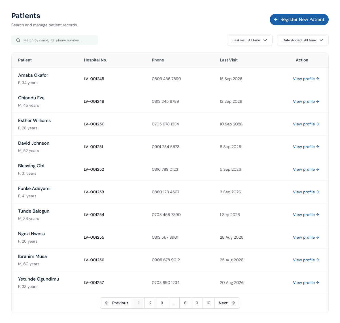Screen dimensions: 340x323
Task: Click the Patient column header
Action: click(x=25, y=60)
